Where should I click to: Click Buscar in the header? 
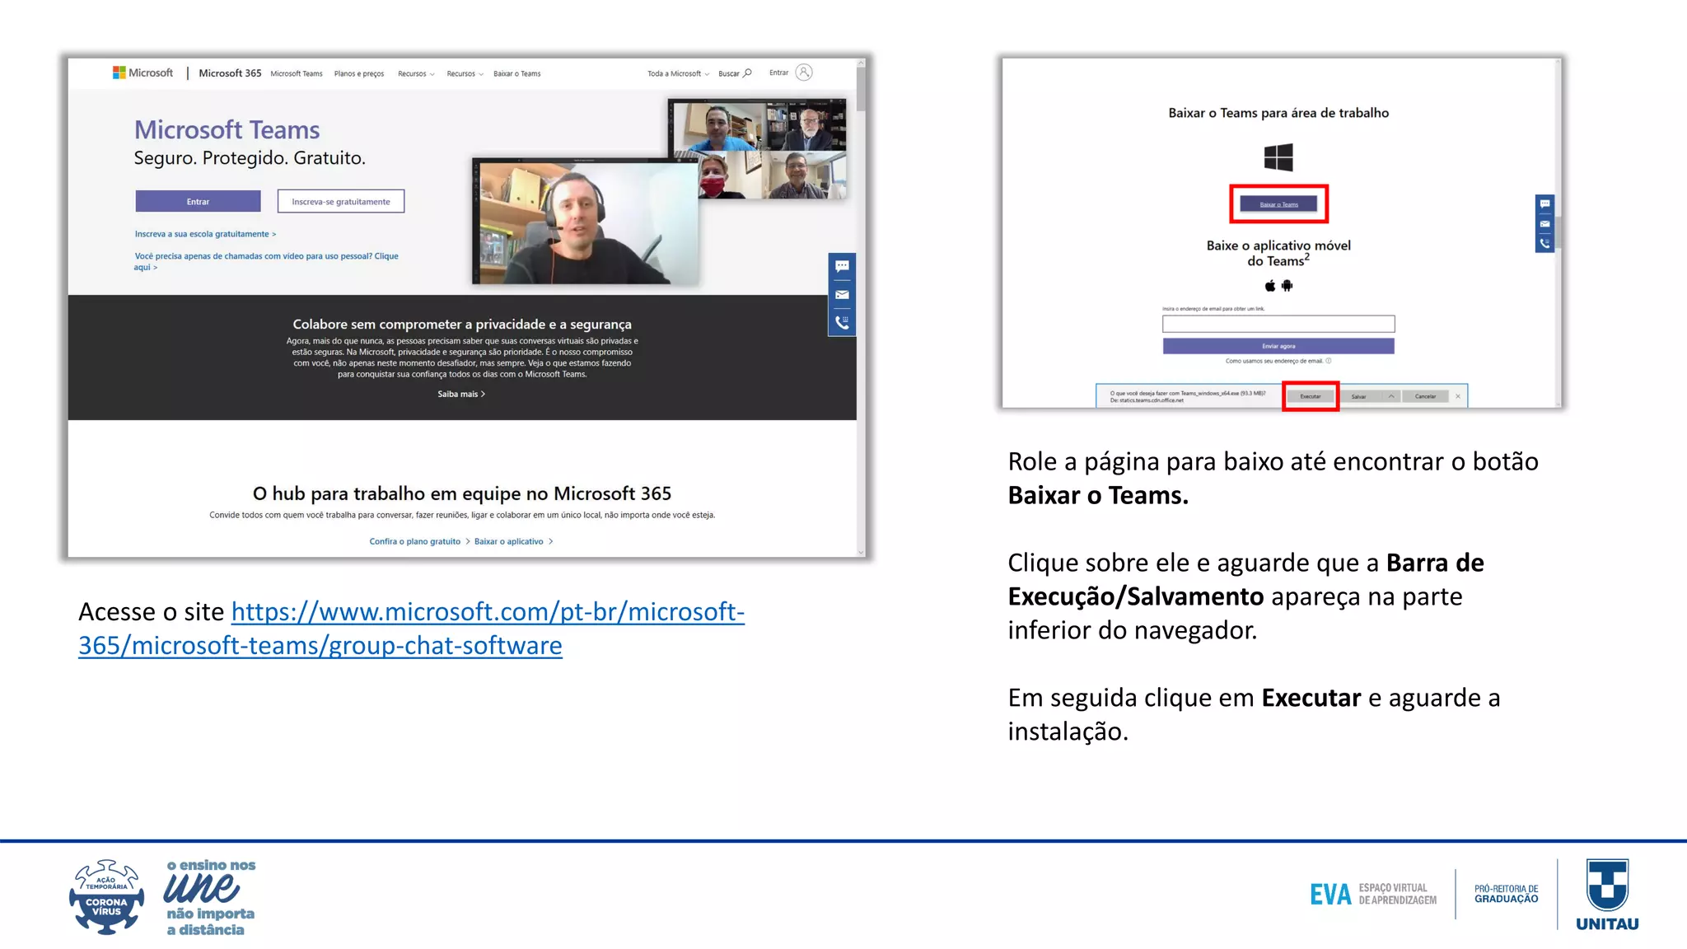click(x=729, y=74)
